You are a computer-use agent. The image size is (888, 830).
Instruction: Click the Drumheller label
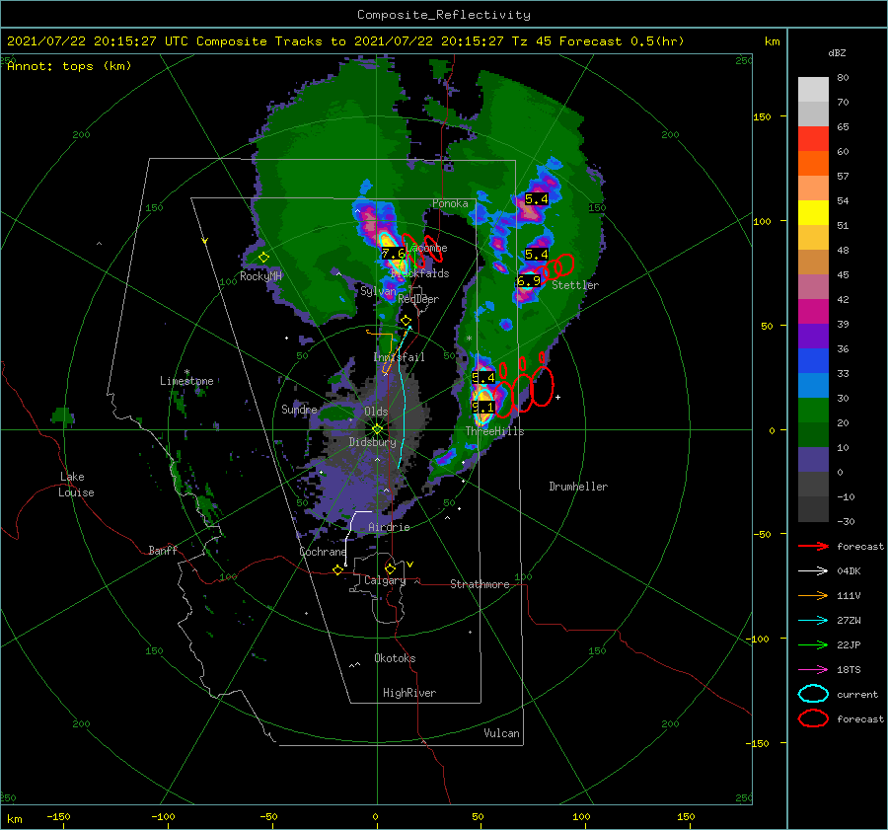coord(578,487)
